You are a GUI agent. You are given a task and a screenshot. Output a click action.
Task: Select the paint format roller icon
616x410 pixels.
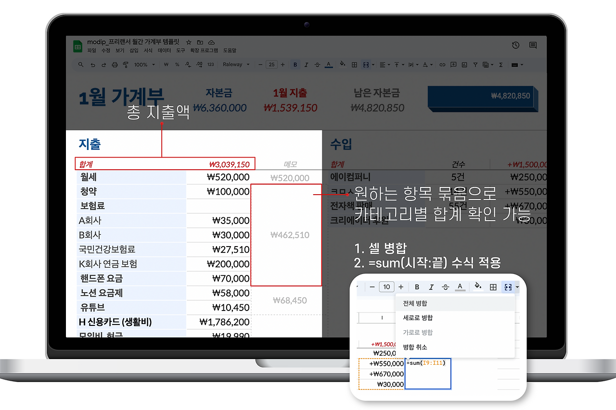[x=126, y=64]
